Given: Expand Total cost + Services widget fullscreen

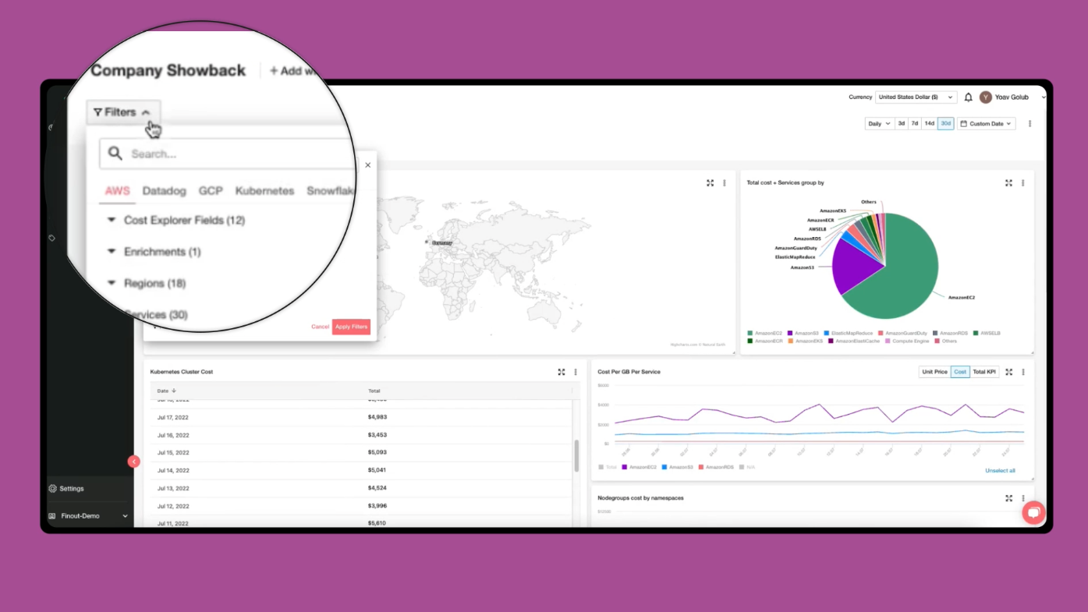Looking at the screenshot, I should [1008, 183].
